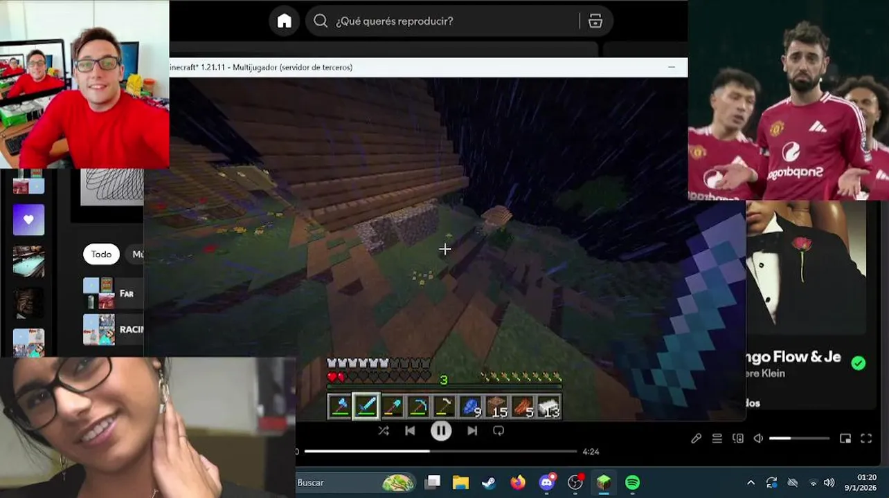Open the collage playlist above Liked Songs
Image resolution: width=889 pixels, height=498 pixels.
coord(28,181)
